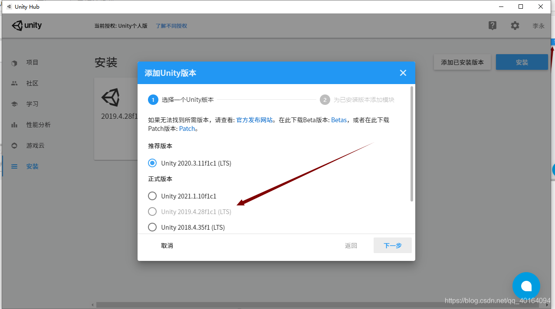The height and width of the screenshot is (309, 555).
Task: Click the 社区 people icon in sidebar
Action: (14, 83)
